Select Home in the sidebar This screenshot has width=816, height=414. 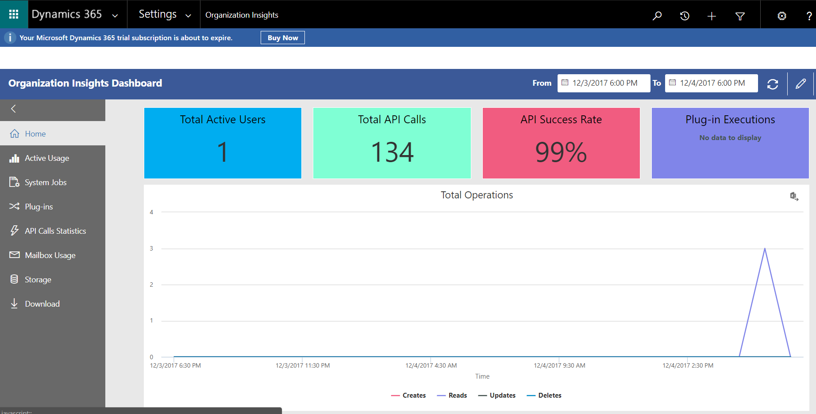point(35,133)
